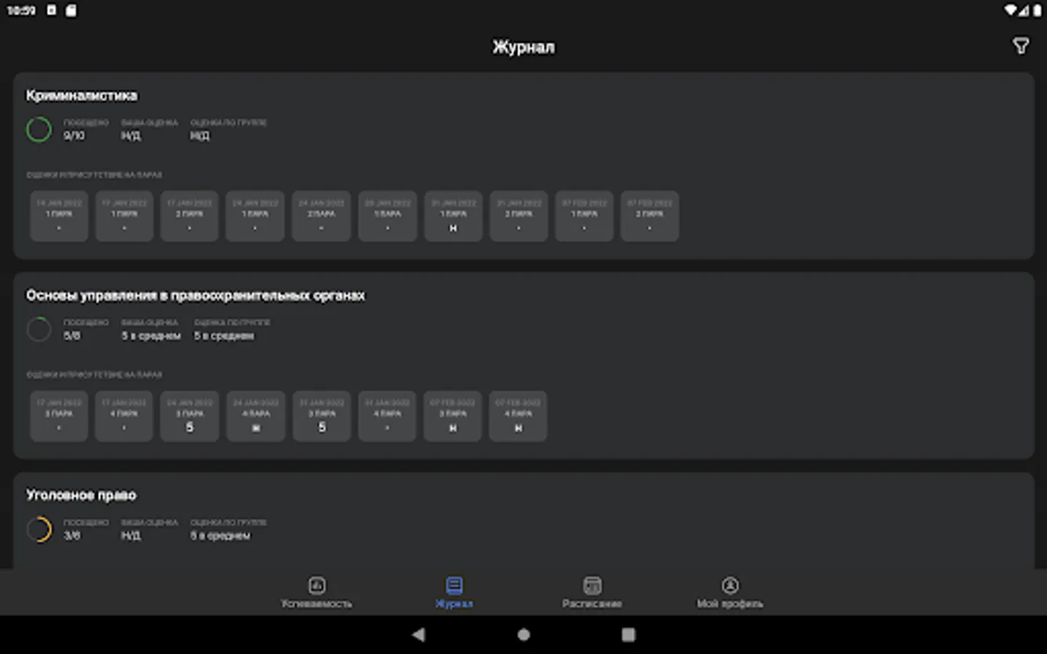Select the 31 Jan 3 пара card with grade 5
1047x654 pixels.
click(x=321, y=416)
